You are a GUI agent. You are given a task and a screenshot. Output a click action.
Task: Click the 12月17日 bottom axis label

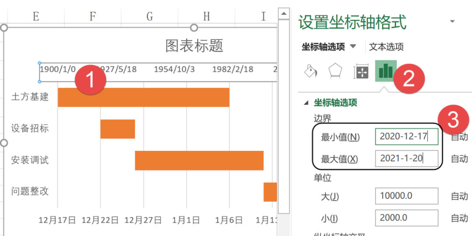pos(58,220)
